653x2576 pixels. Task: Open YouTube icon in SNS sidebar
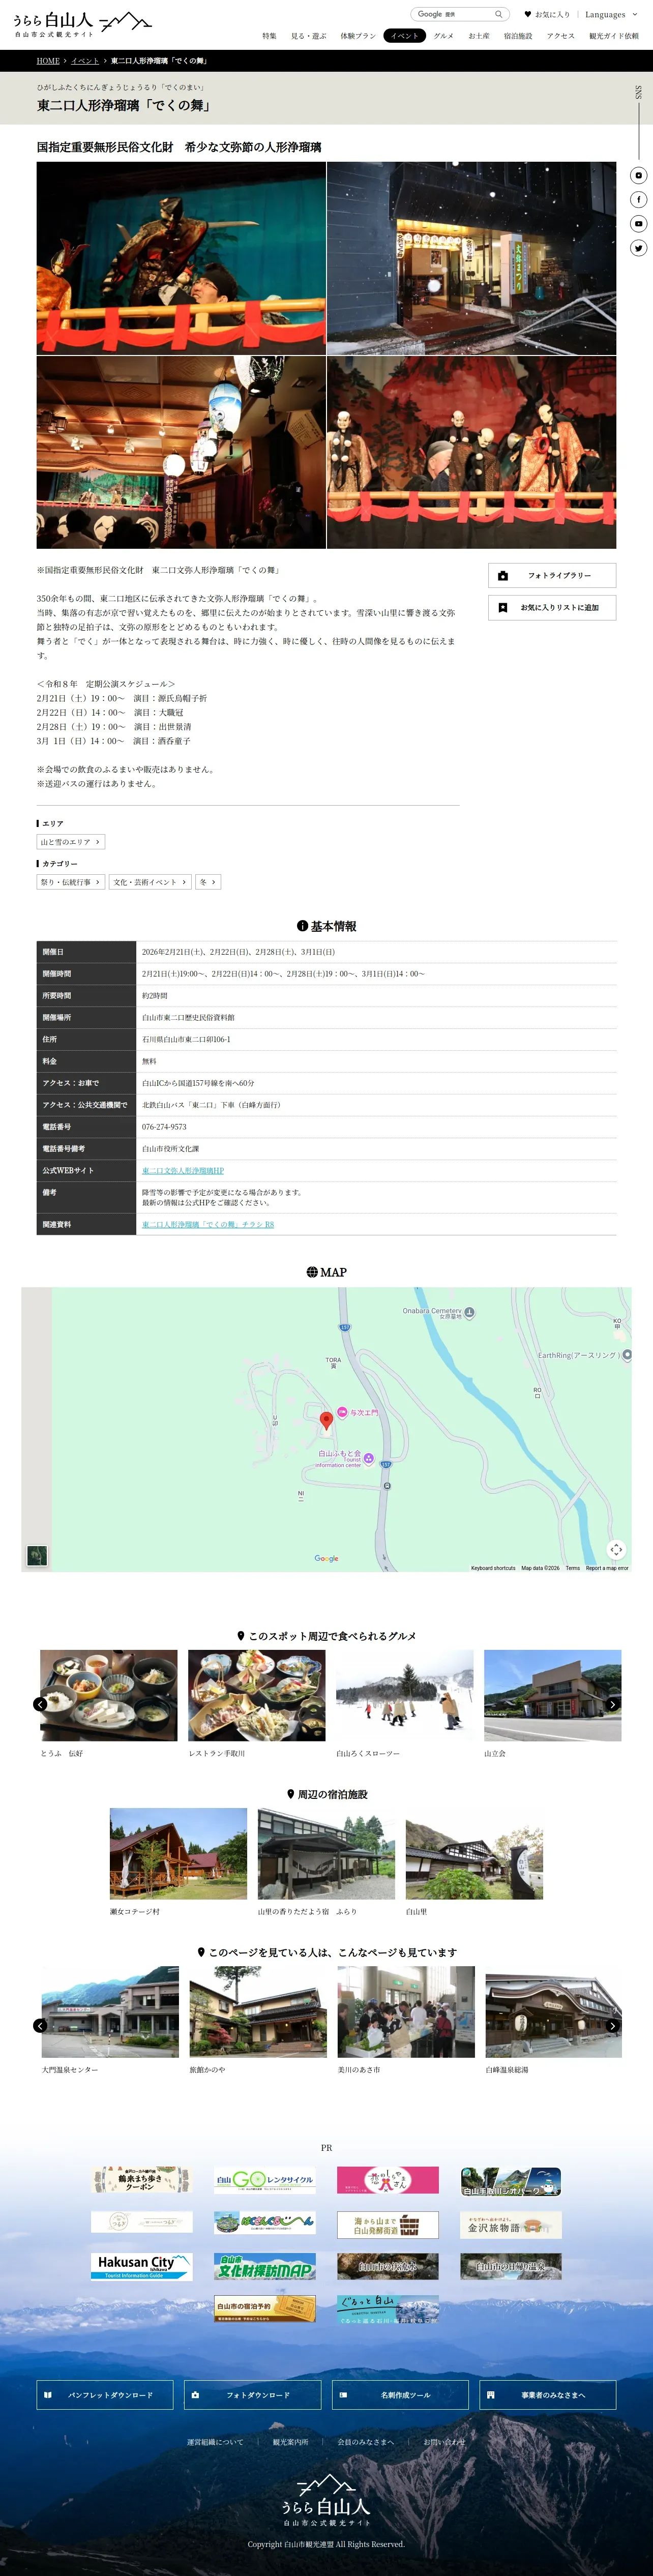tap(638, 223)
